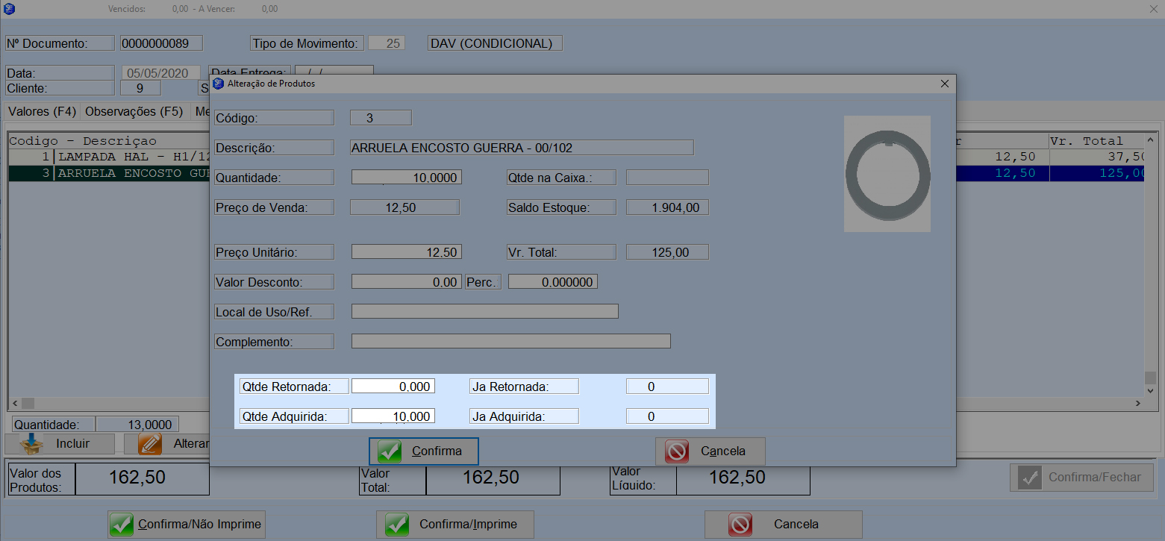Screen dimensions: 1165x541
Task: Click the Complemento text field
Action: [510, 342]
